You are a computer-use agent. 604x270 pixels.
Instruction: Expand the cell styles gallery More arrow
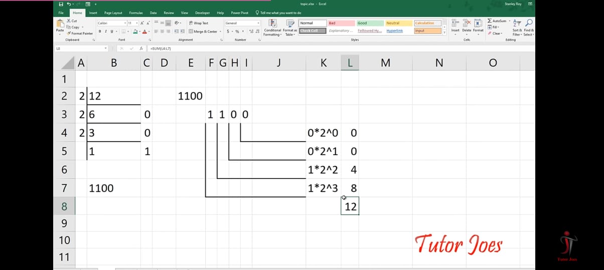click(445, 31)
